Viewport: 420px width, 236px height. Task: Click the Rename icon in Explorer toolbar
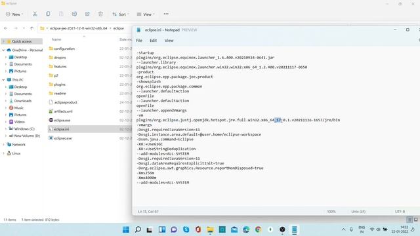[74, 14]
